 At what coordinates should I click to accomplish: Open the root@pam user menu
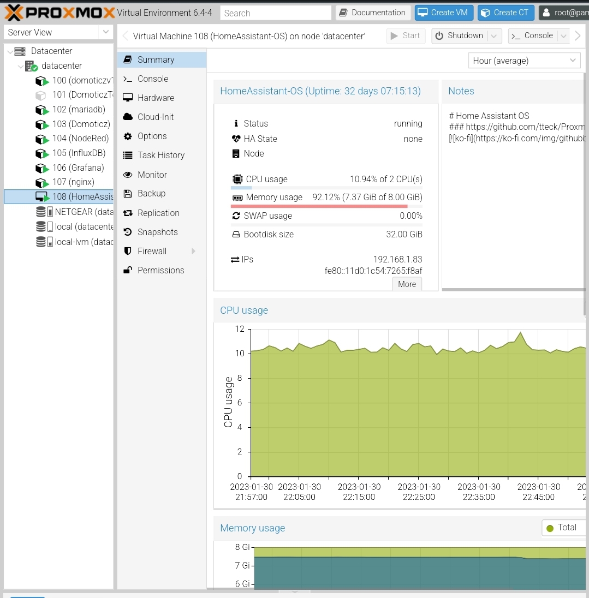[564, 13]
